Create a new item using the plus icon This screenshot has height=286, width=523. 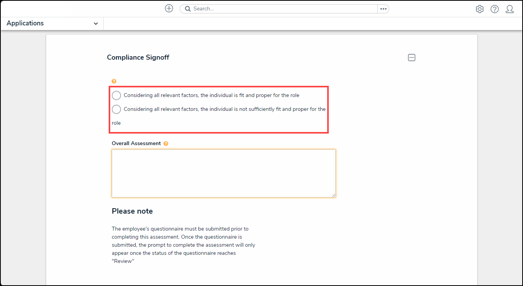pos(169,8)
